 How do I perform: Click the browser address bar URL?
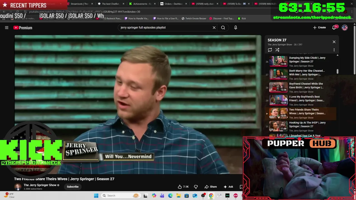[85, 12]
